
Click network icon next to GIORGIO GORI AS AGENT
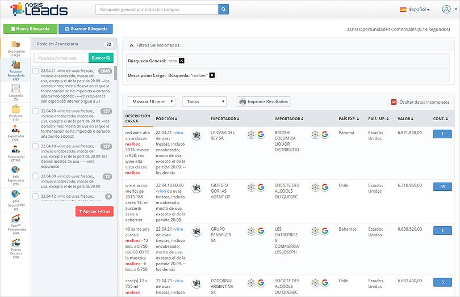[x=251, y=187]
